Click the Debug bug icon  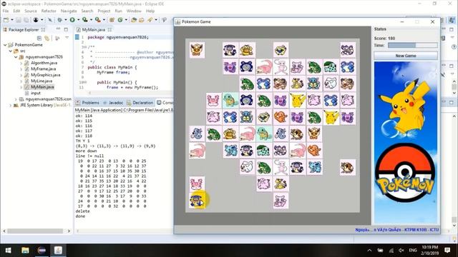coord(59,20)
